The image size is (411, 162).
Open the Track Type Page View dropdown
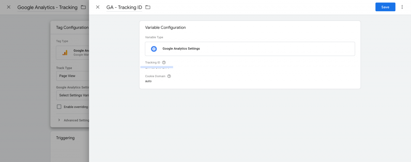pos(73,76)
